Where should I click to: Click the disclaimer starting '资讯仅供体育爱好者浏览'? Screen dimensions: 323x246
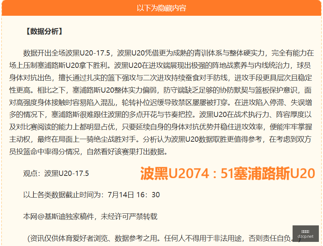(x=164, y=238)
